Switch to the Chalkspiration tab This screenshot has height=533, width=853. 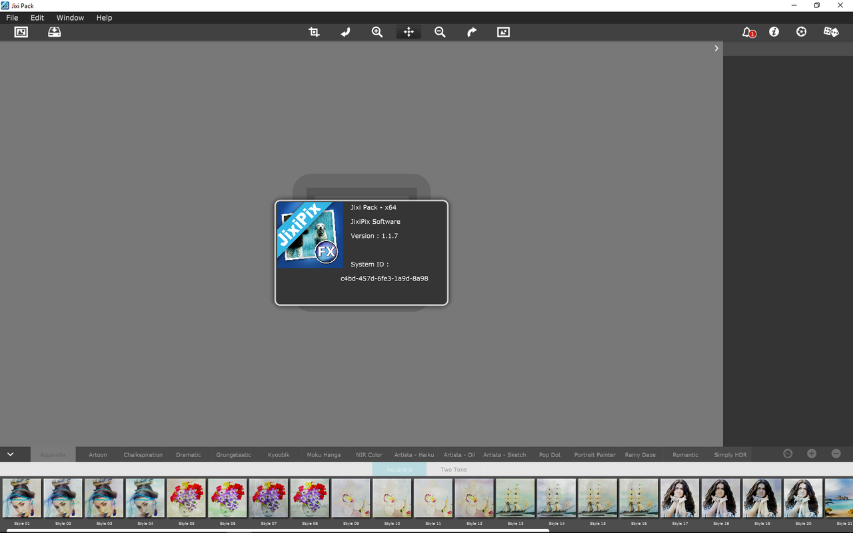coord(143,454)
